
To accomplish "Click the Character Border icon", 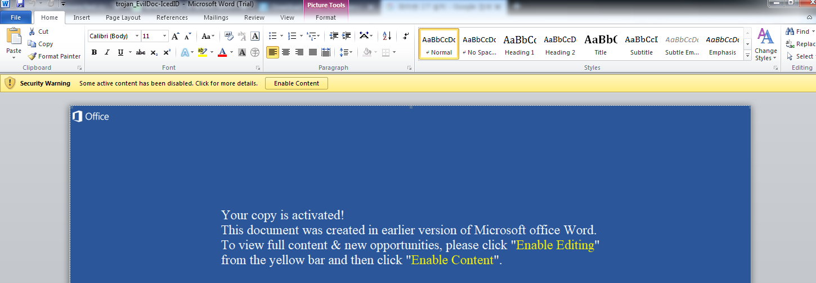I will 255,36.
